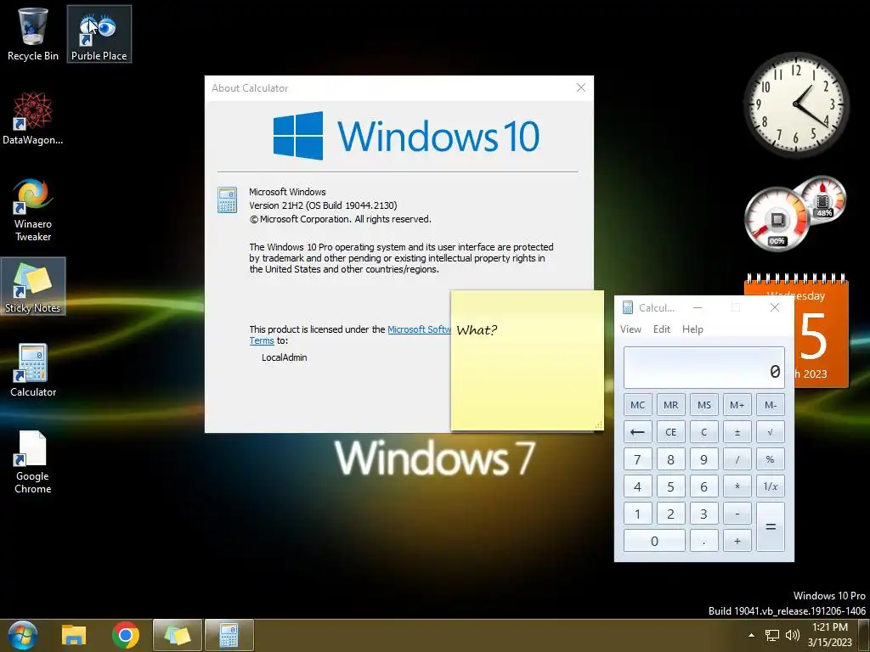Screen dimensions: 870x652
Task: Click digit 5 in Calculator
Action: (x=671, y=486)
